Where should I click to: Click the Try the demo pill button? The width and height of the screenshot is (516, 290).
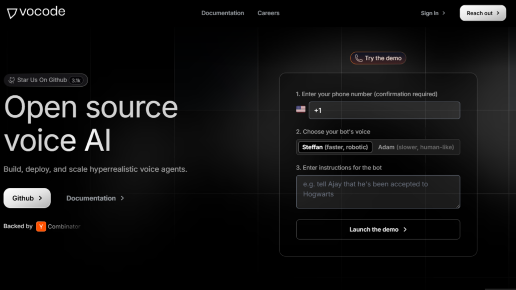coord(378,58)
